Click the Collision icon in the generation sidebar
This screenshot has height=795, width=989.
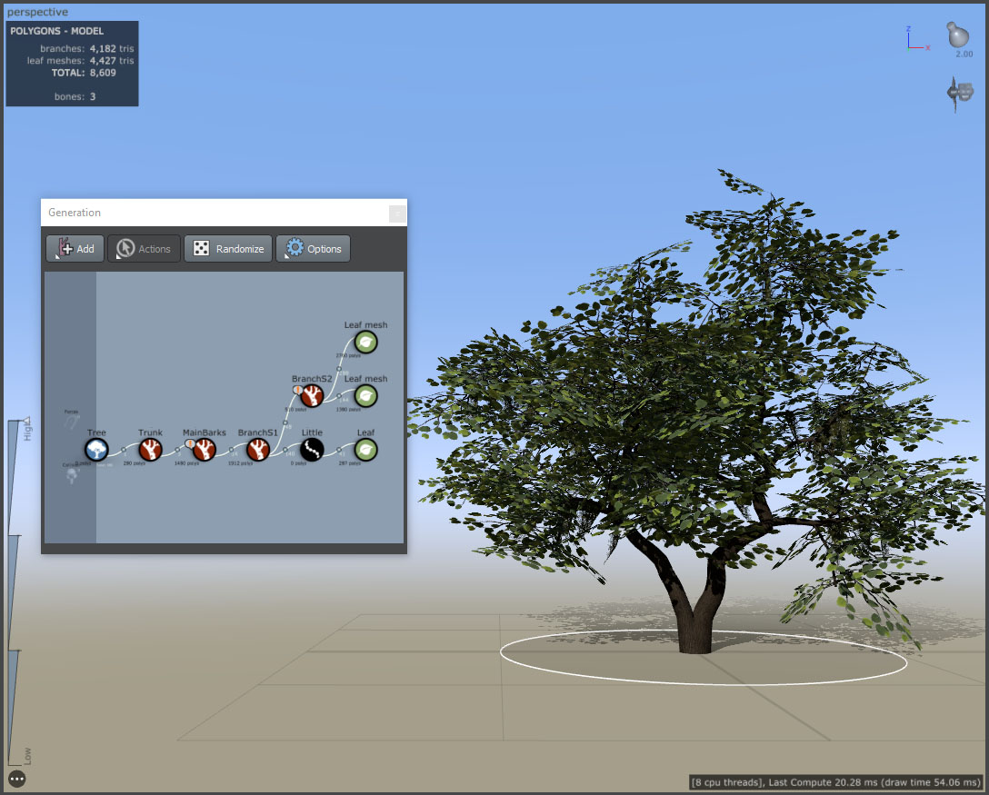point(71,473)
